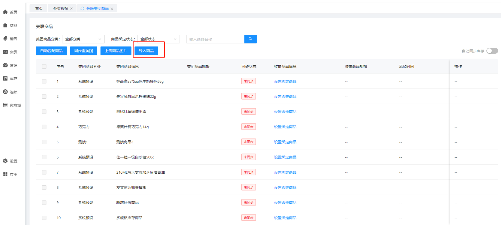
Task: Enable the 自动同步库存 toggle switch
Action: pyautogui.click(x=492, y=51)
